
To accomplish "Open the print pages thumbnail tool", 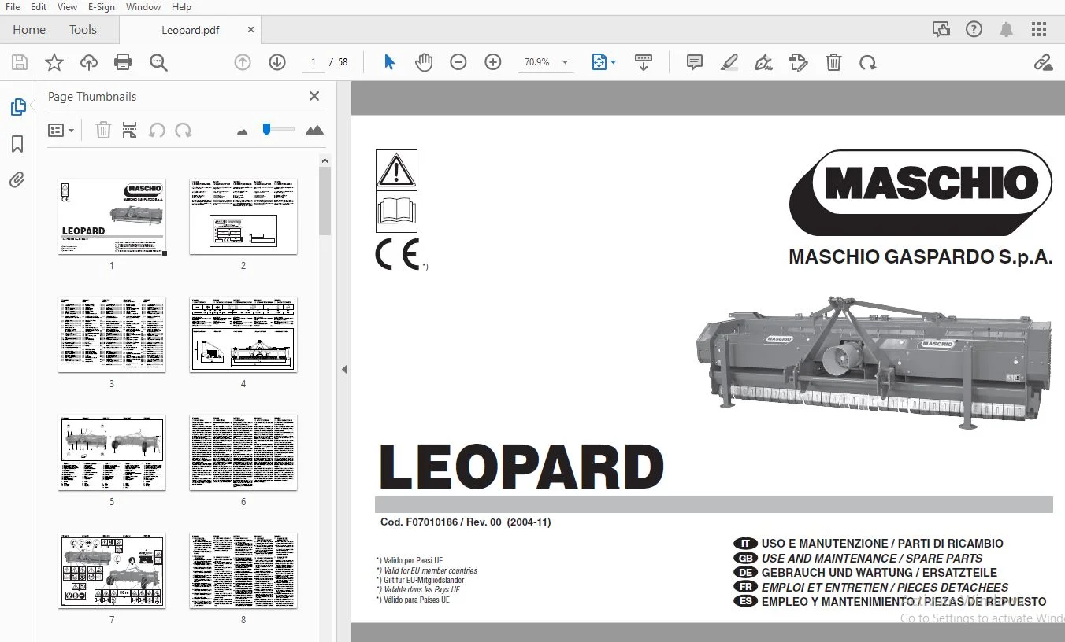I will (130, 131).
